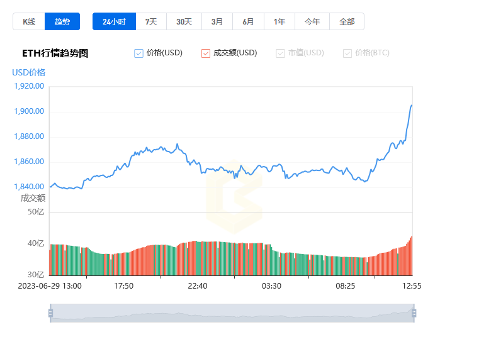Click the last red volume bar
Viewport: 491px width, 354px height.
(x=412, y=256)
